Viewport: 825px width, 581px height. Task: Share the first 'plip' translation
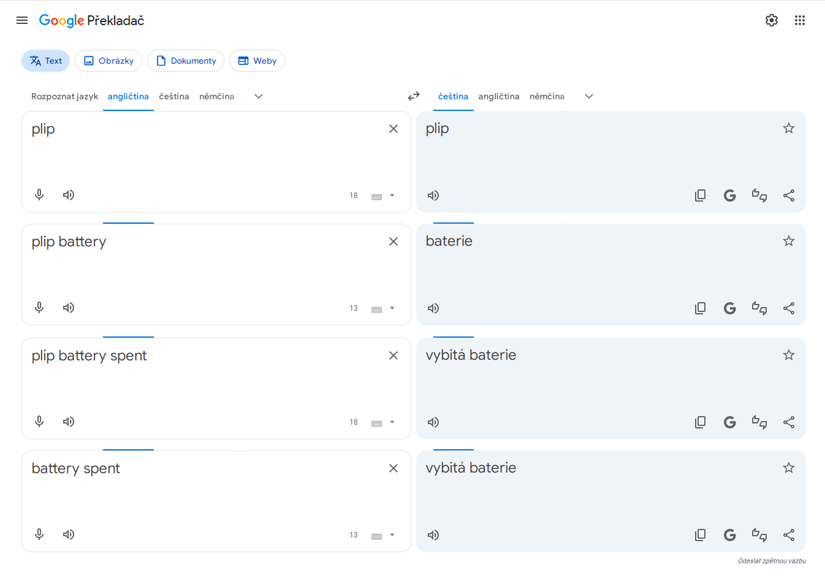789,196
